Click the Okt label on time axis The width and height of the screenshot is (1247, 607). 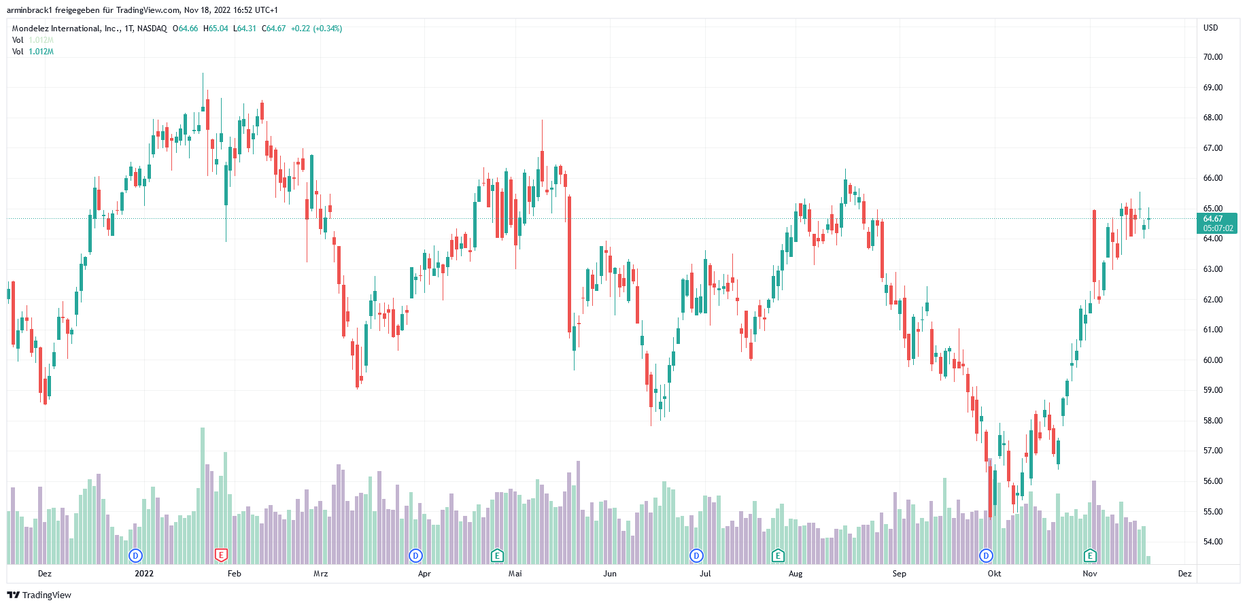(994, 574)
